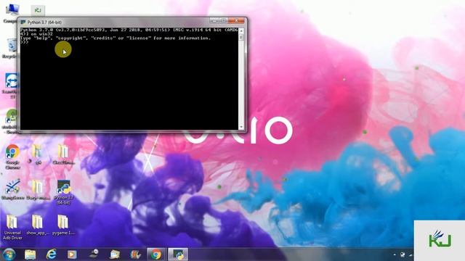Click the Python taskbar button

point(178,254)
